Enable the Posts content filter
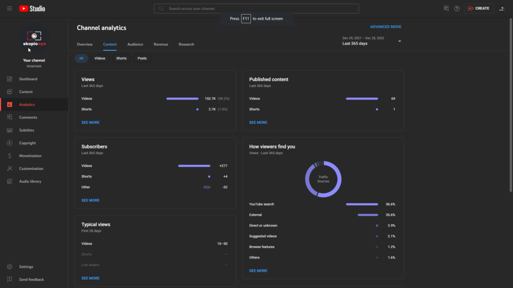 [x=142, y=58]
